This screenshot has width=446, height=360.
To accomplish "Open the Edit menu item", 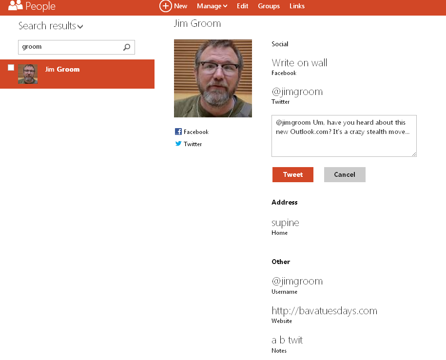I will pos(242,6).
